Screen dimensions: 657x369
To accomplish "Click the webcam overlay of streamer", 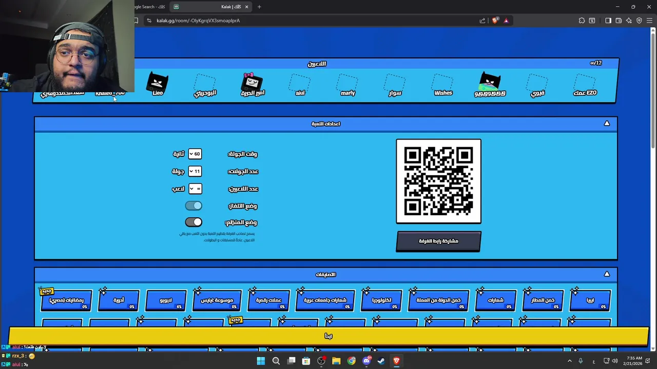I will [x=67, y=46].
